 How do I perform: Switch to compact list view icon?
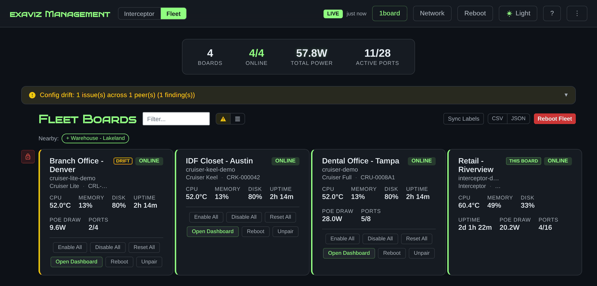[x=238, y=119]
